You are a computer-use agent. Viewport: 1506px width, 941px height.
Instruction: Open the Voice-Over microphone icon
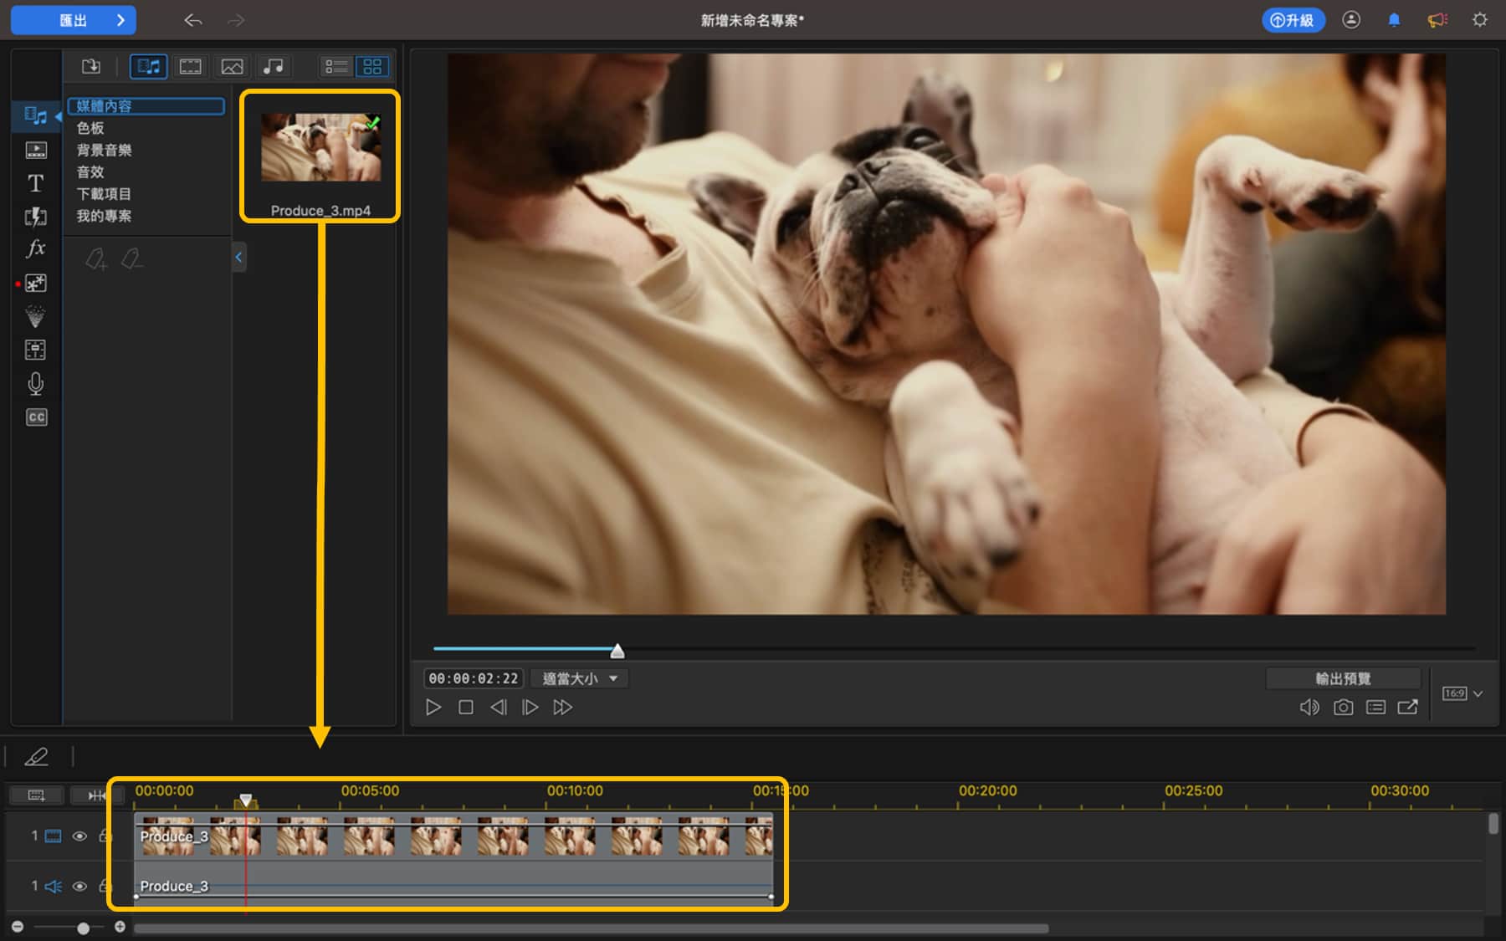click(x=35, y=384)
